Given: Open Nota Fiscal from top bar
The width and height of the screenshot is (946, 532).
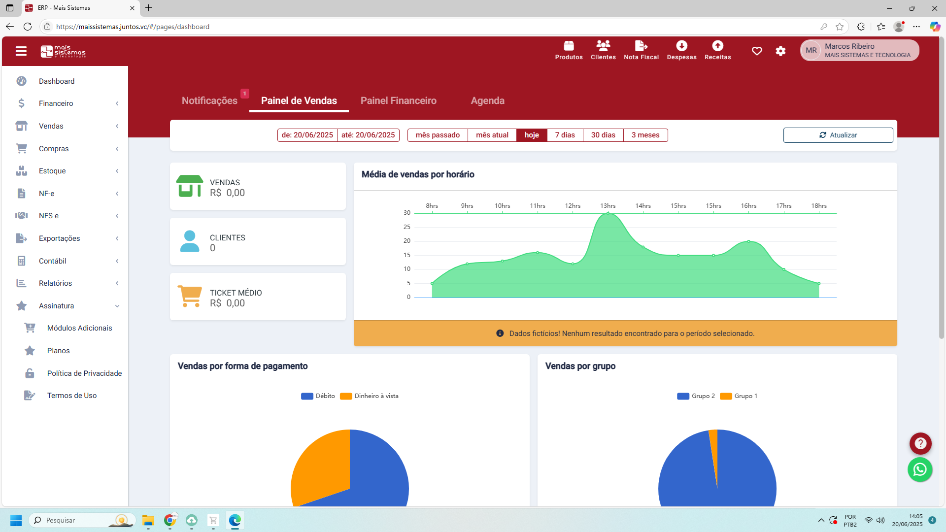Looking at the screenshot, I should (641, 46).
